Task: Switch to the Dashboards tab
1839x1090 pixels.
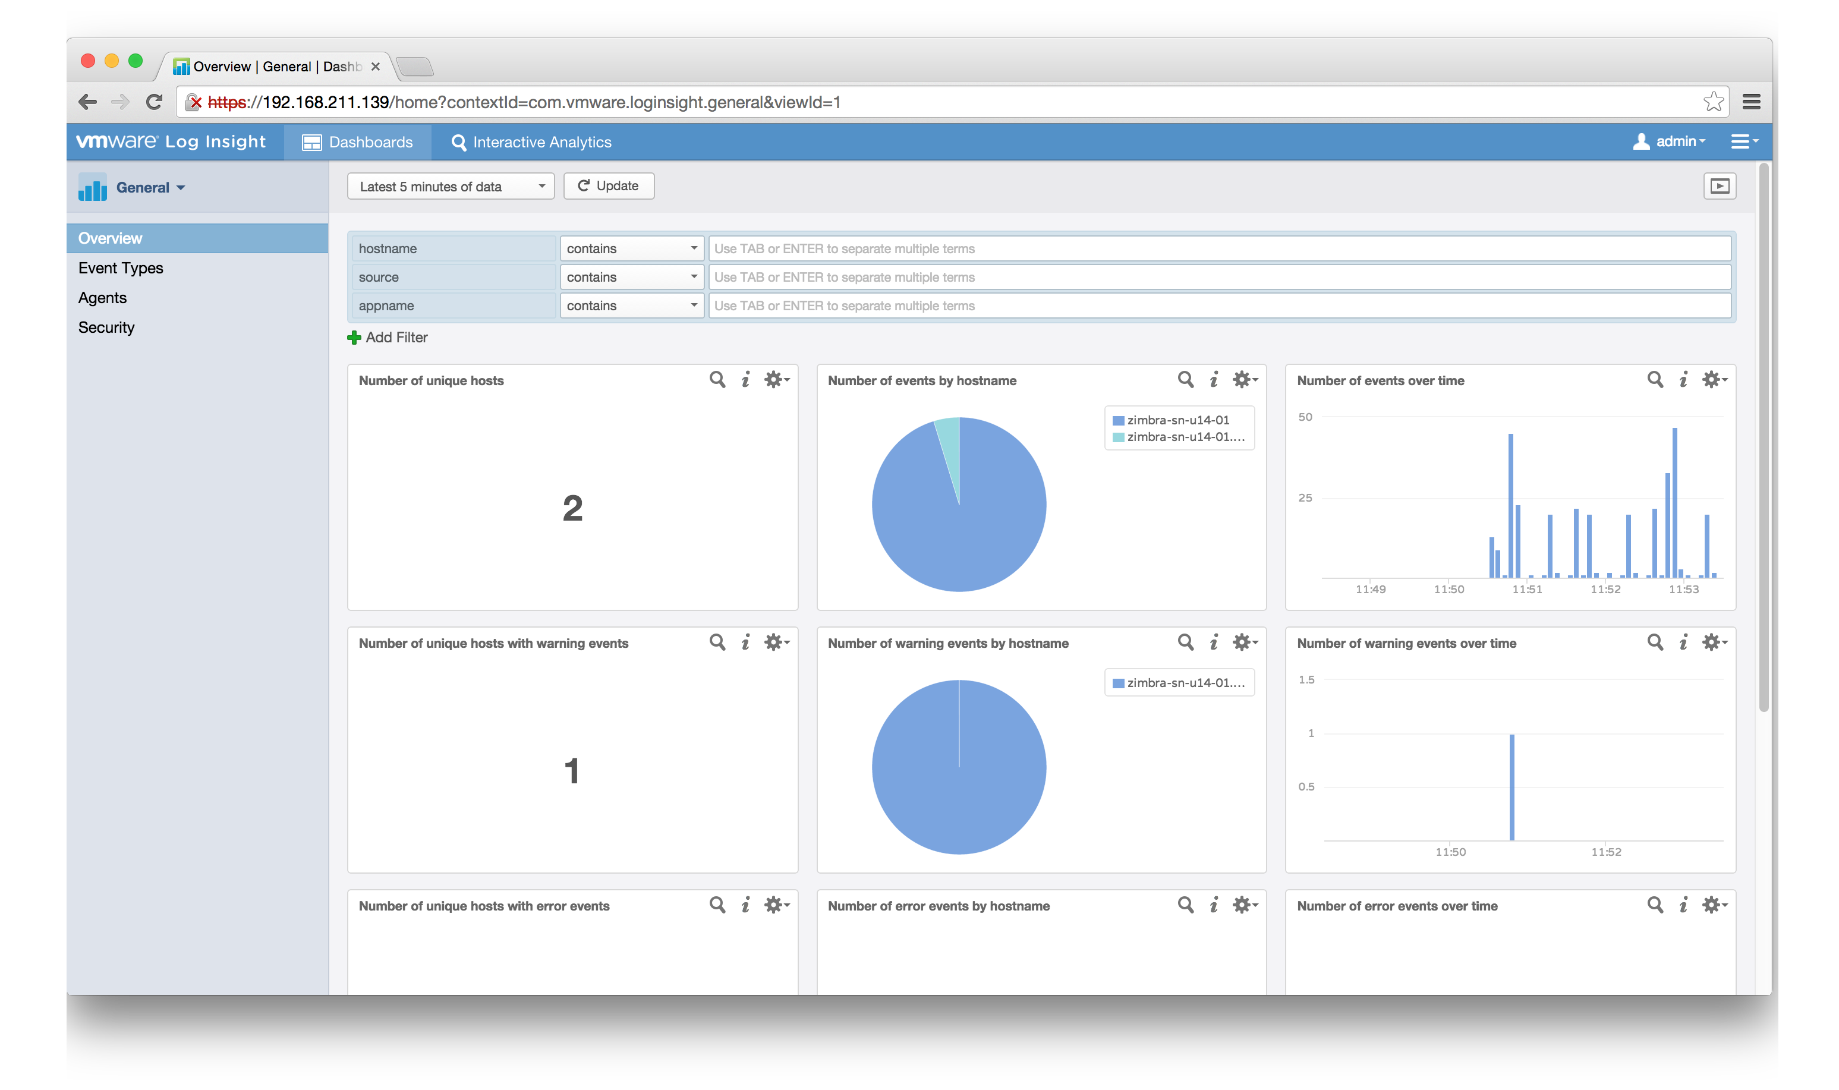Action: click(x=358, y=142)
